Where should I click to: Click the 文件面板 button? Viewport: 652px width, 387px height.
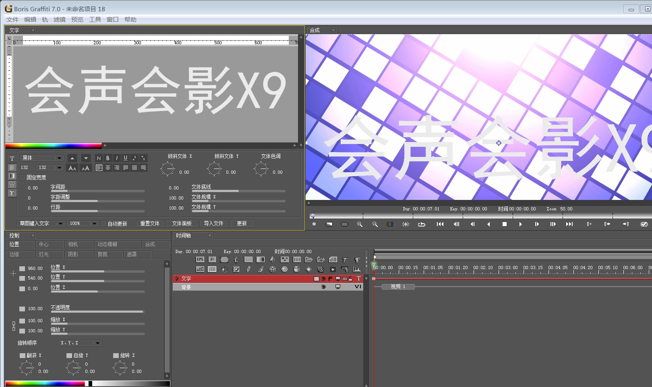click(182, 224)
